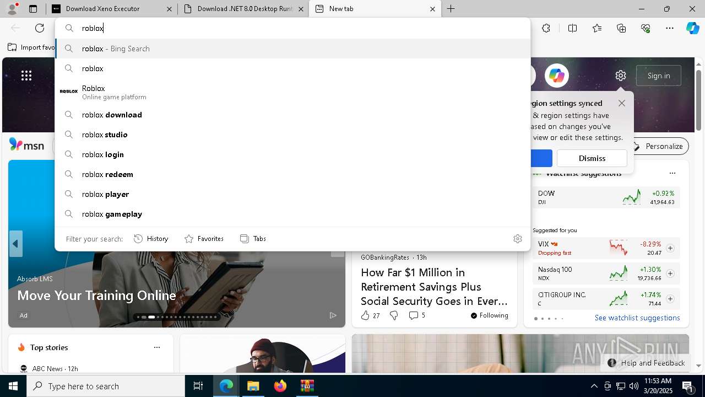Close the Download Xeno Executor tab
The width and height of the screenshot is (705, 397).
click(169, 9)
